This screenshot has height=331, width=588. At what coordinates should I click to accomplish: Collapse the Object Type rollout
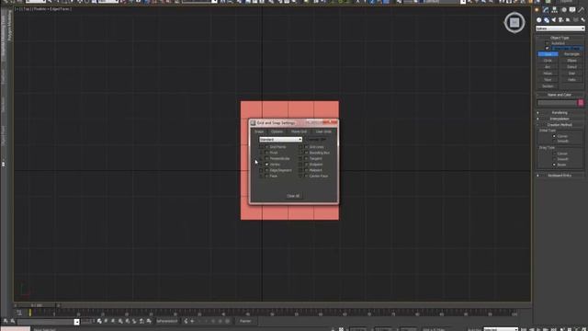(560, 38)
